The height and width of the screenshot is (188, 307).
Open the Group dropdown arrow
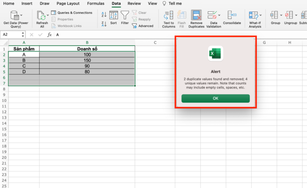click(281, 15)
